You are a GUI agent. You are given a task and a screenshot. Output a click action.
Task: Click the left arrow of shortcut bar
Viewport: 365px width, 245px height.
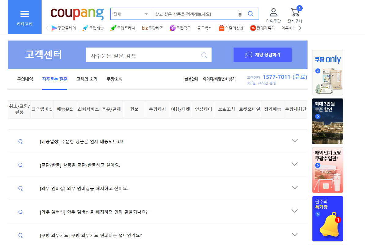pos(47,28)
